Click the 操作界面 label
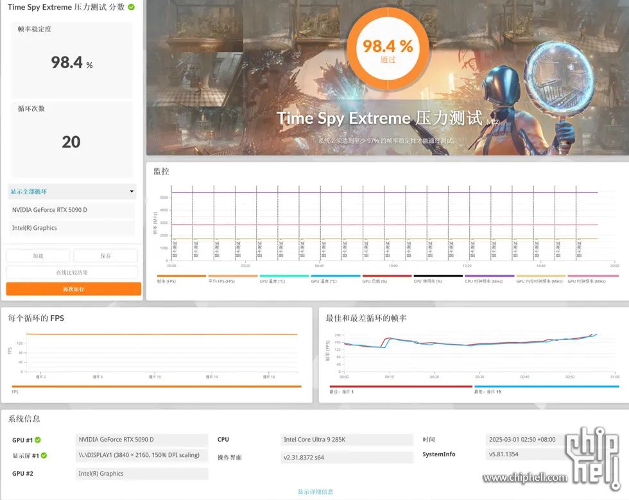Image resolution: width=629 pixels, height=500 pixels. (x=230, y=458)
